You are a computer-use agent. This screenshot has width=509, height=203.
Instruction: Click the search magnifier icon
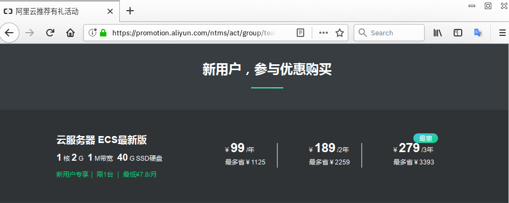(x=363, y=33)
